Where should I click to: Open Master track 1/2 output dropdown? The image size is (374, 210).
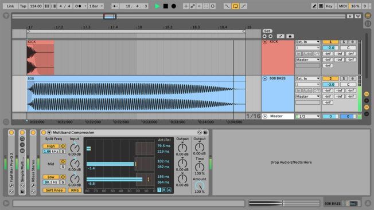point(307,116)
